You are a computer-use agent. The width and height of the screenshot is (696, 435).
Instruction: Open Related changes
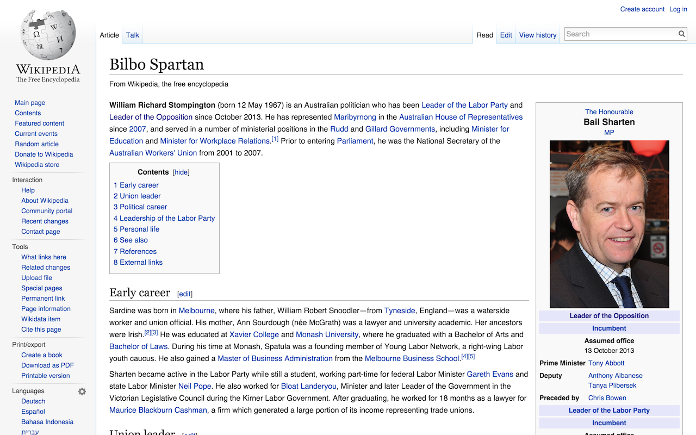pyautogui.click(x=46, y=268)
